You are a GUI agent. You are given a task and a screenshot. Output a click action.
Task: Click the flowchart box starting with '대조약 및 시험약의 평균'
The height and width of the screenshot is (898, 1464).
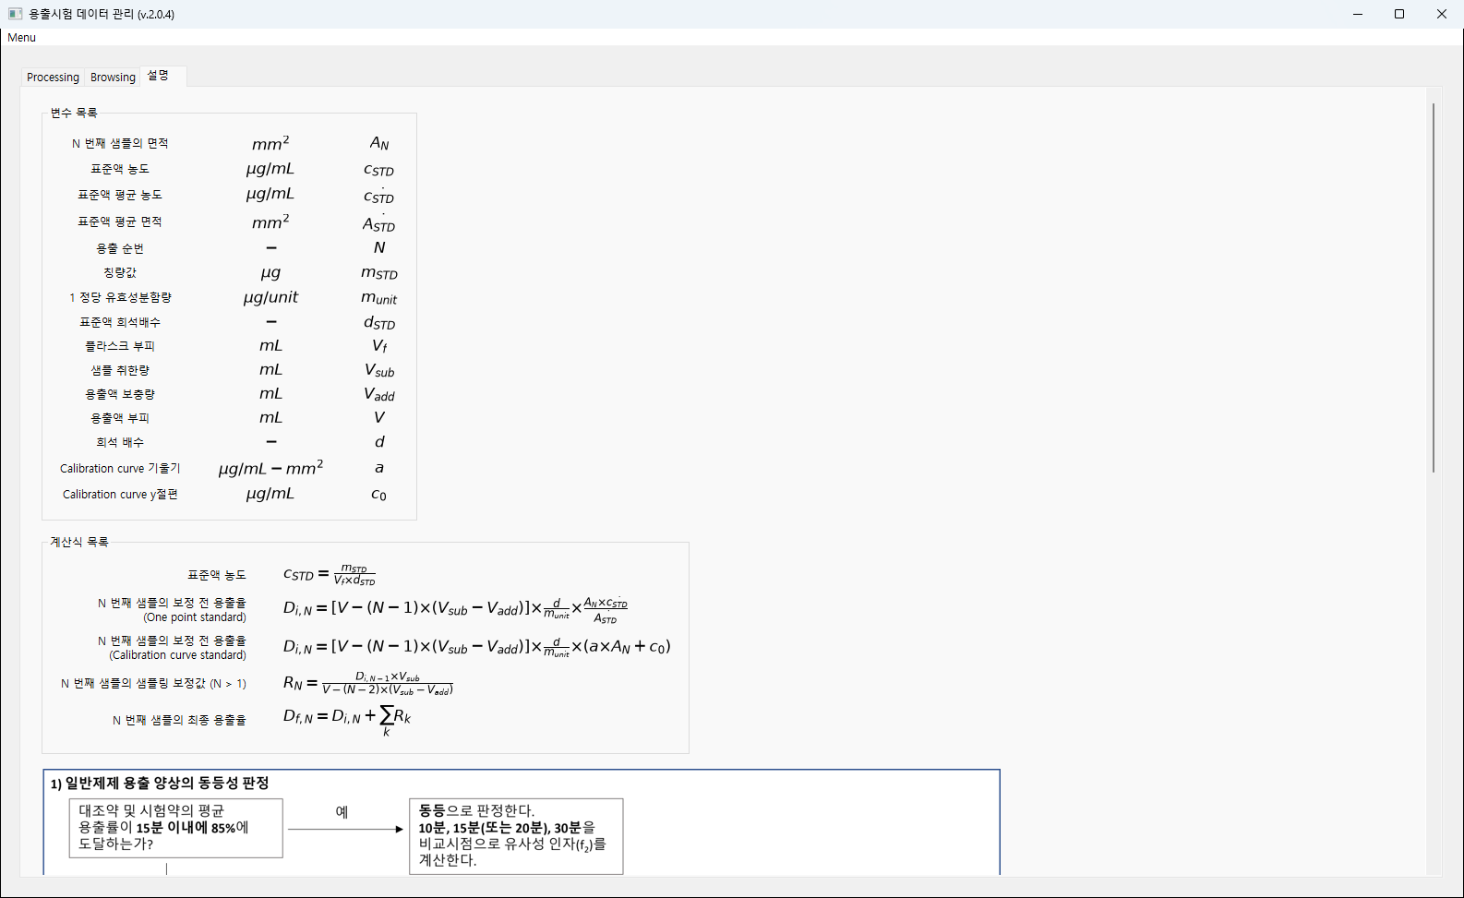pos(175,828)
